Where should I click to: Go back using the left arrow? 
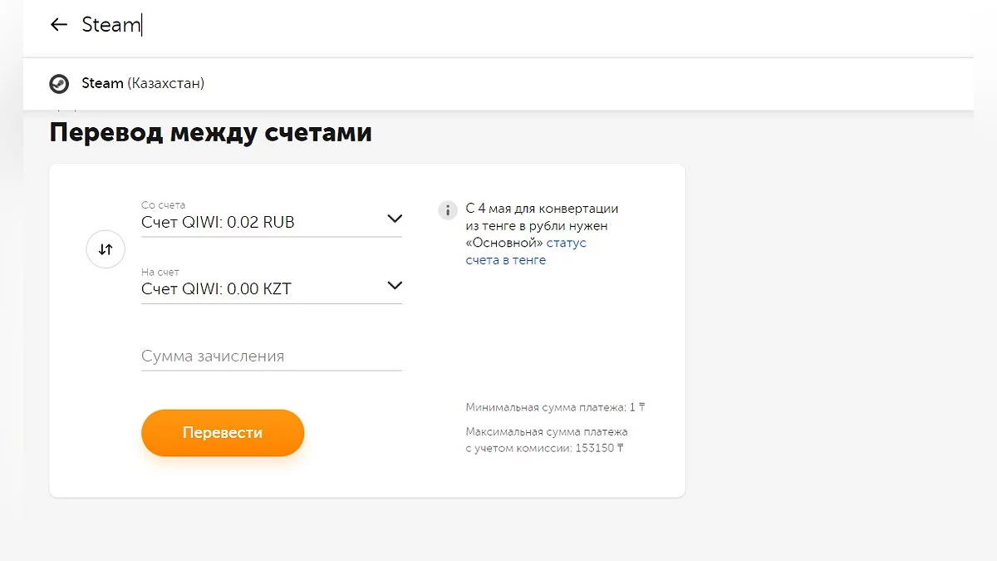[x=58, y=25]
